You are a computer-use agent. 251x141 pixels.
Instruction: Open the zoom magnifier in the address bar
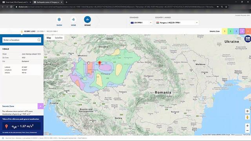point(222,7)
